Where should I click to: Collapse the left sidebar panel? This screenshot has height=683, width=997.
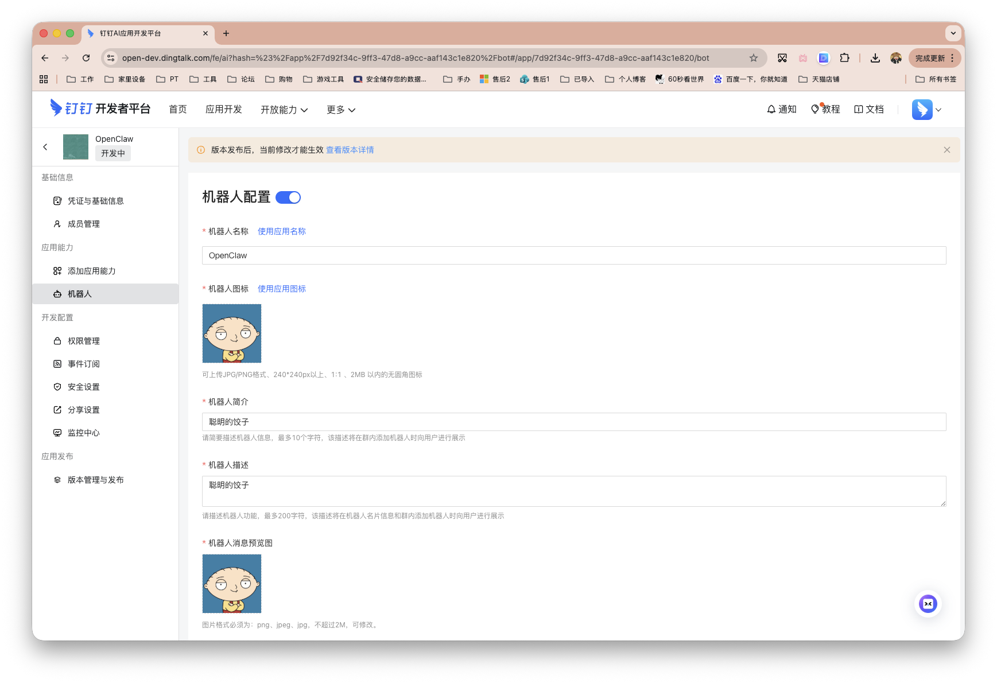45,146
